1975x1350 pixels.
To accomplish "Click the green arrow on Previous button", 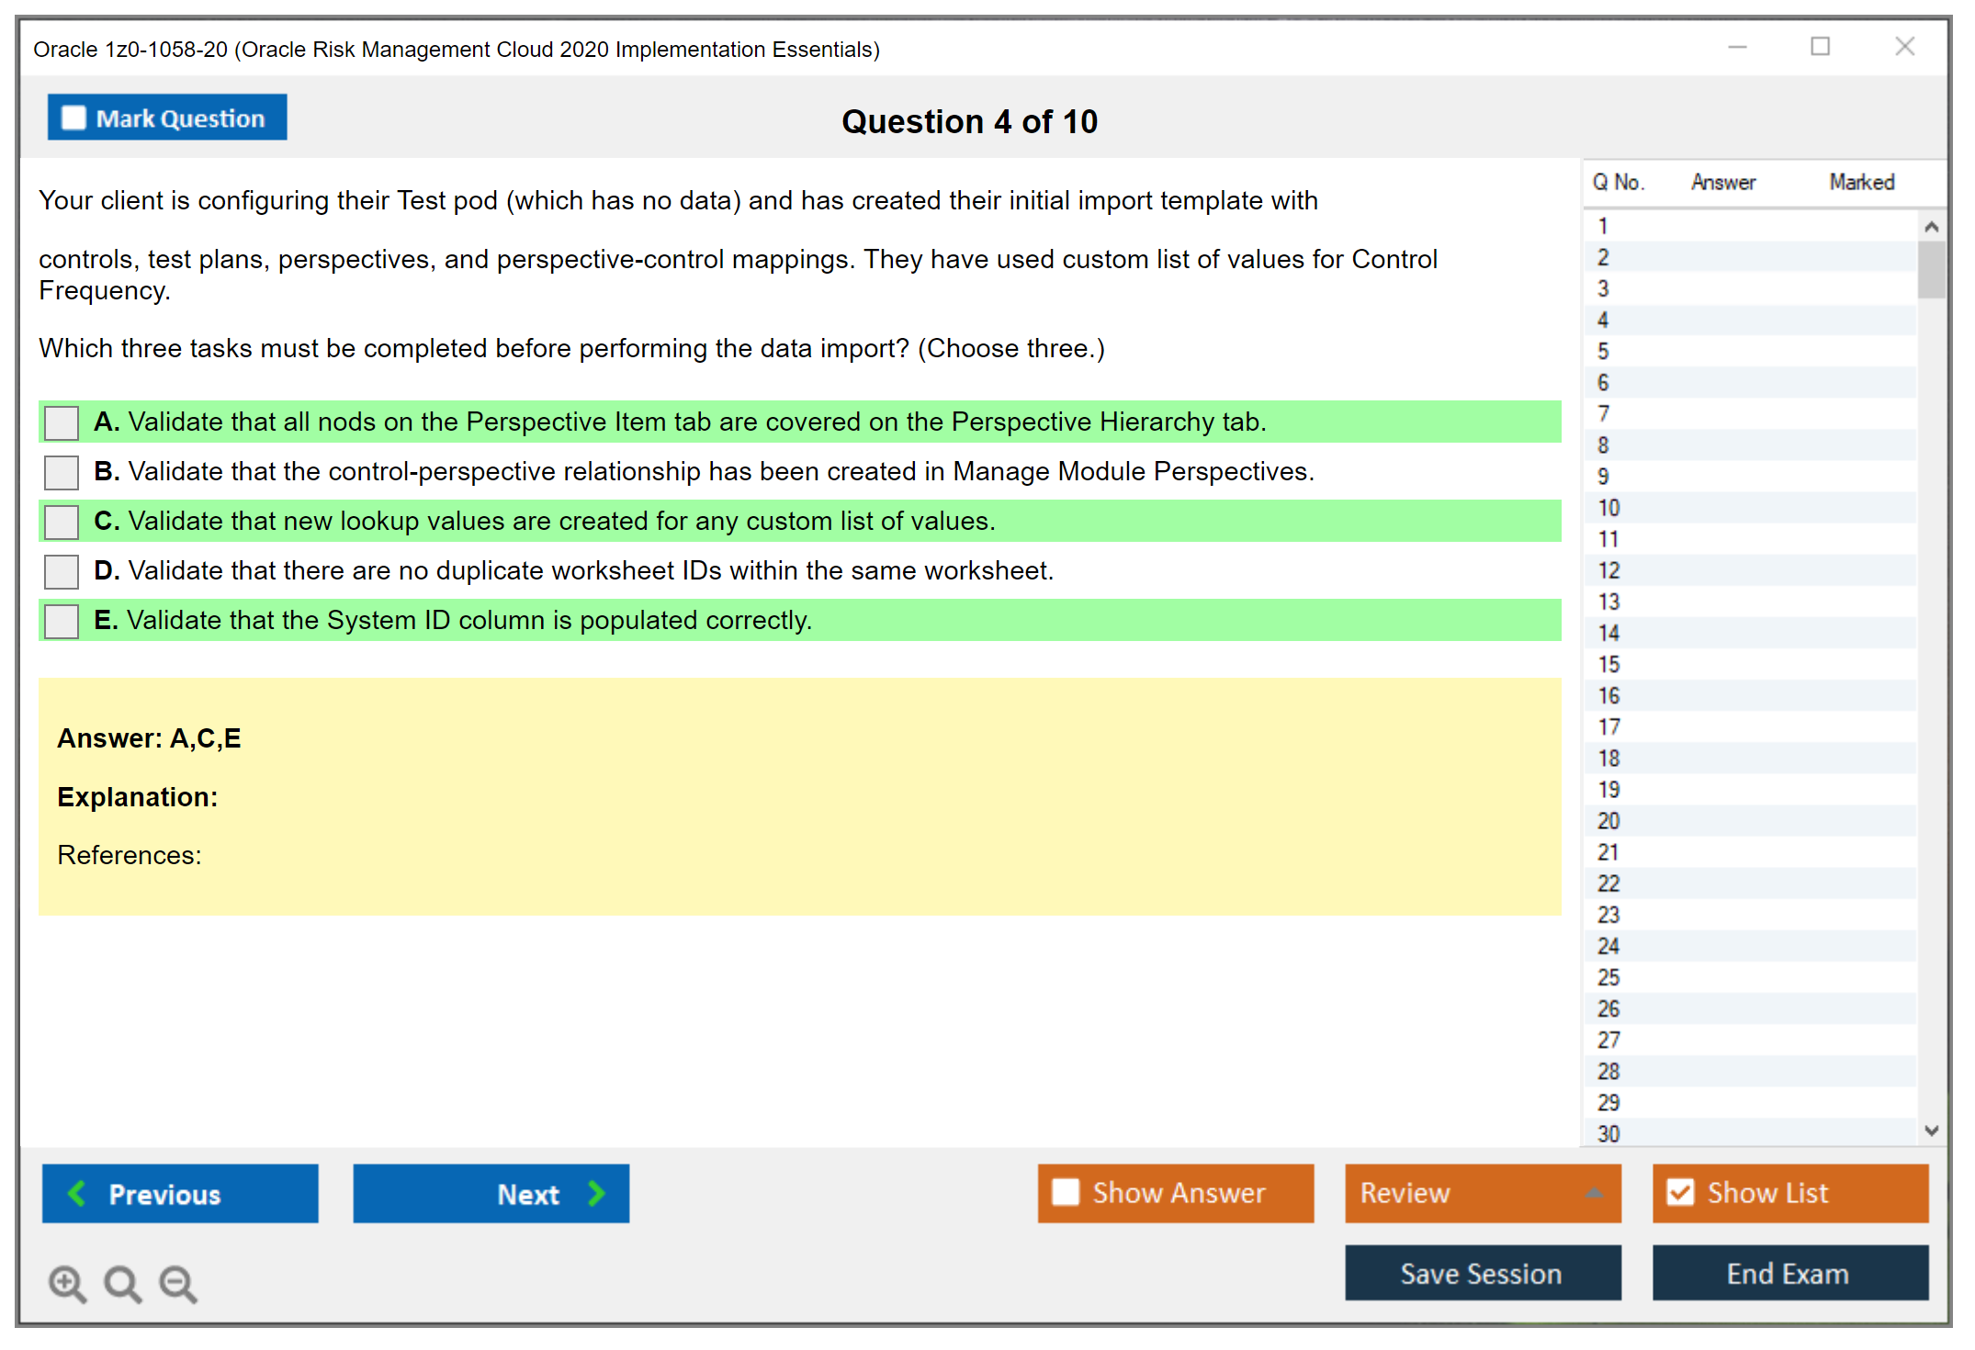I will (x=77, y=1193).
